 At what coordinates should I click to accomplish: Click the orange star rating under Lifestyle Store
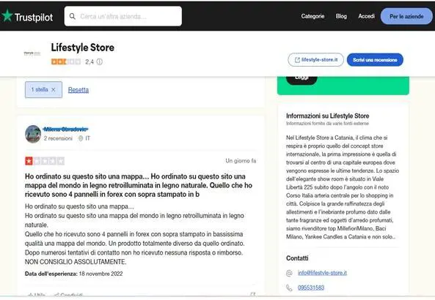[66, 61]
